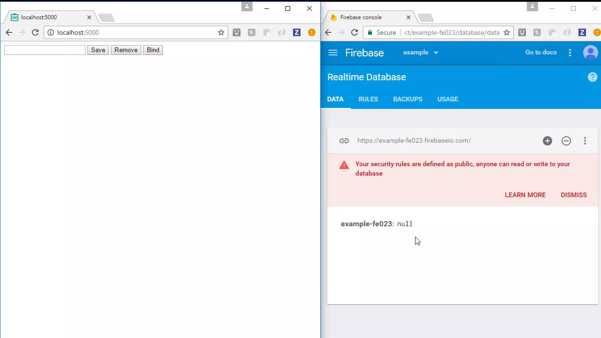Open the database panel options menu
601x338 pixels.
point(585,141)
